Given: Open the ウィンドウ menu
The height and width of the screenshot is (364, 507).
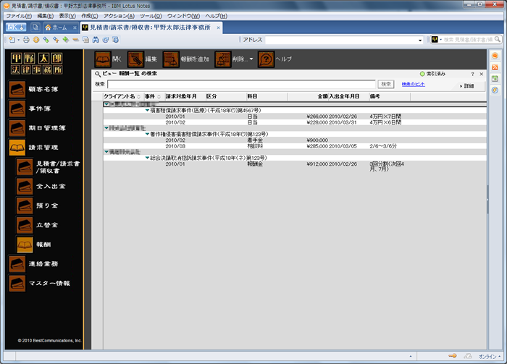Looking at the screenshot, I should [183, 16].
